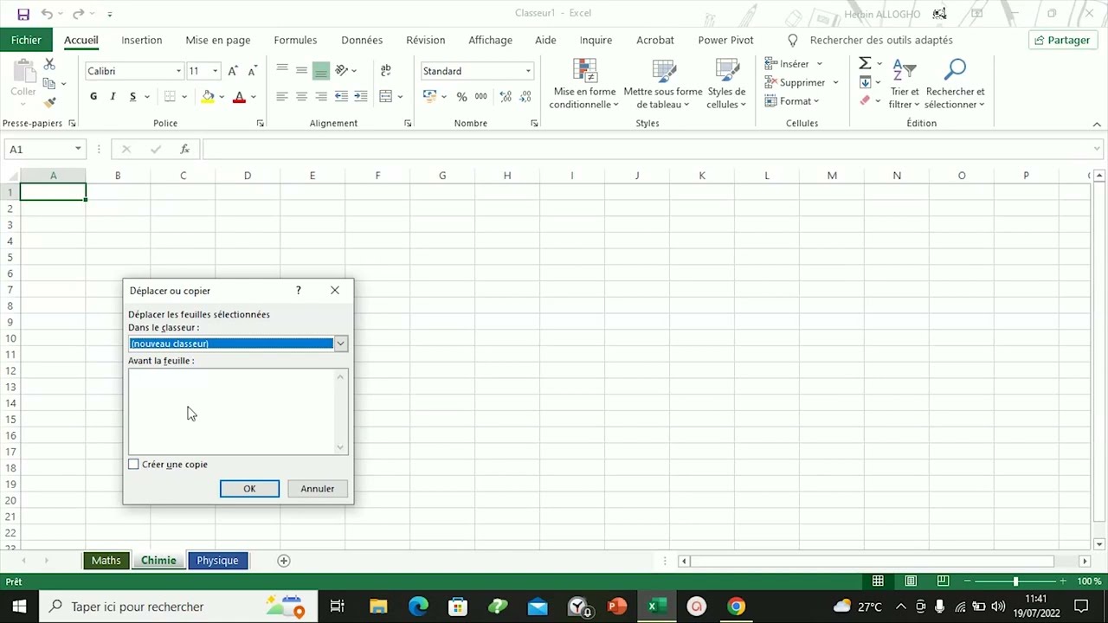Click the fill color bucket swatch

[208, 97]
